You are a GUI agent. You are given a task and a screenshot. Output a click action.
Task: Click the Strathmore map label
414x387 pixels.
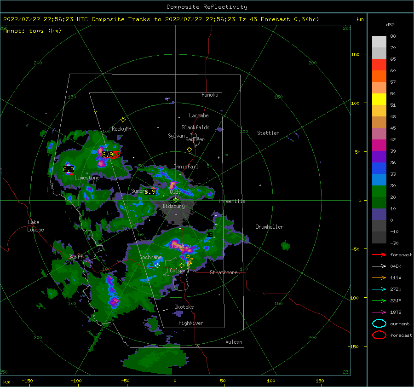pos(224,272)
